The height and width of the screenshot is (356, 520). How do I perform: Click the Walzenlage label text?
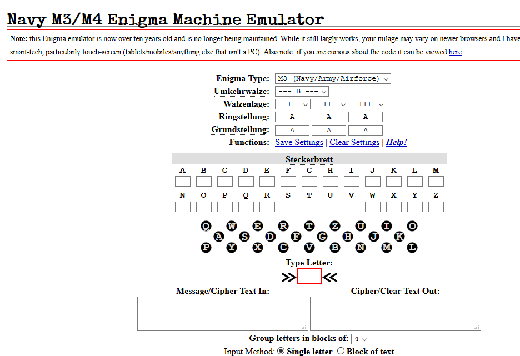click(246, 104)
